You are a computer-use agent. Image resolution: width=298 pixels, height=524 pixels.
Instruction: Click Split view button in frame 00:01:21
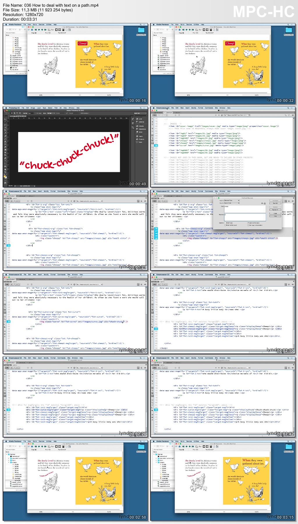[12, 201]
